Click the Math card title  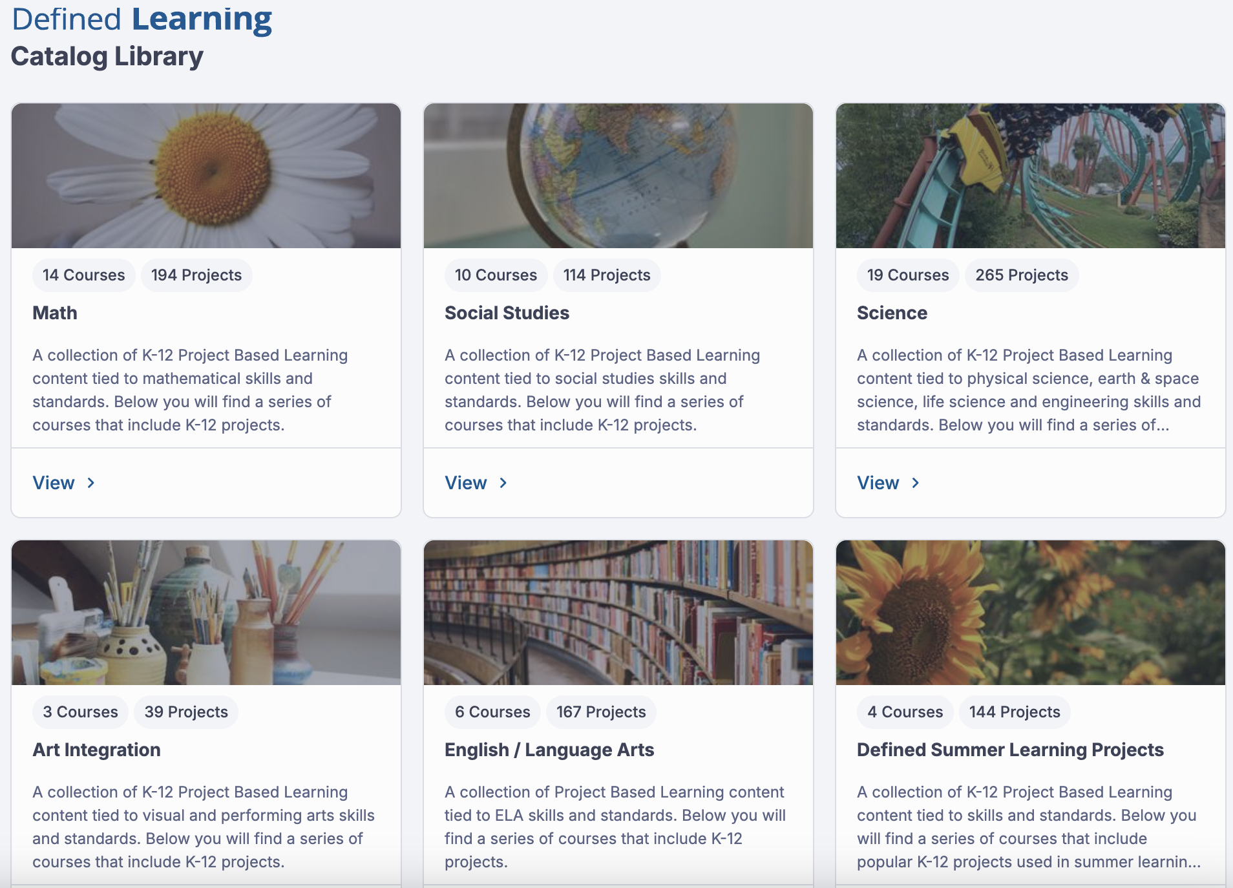[55, 313]
